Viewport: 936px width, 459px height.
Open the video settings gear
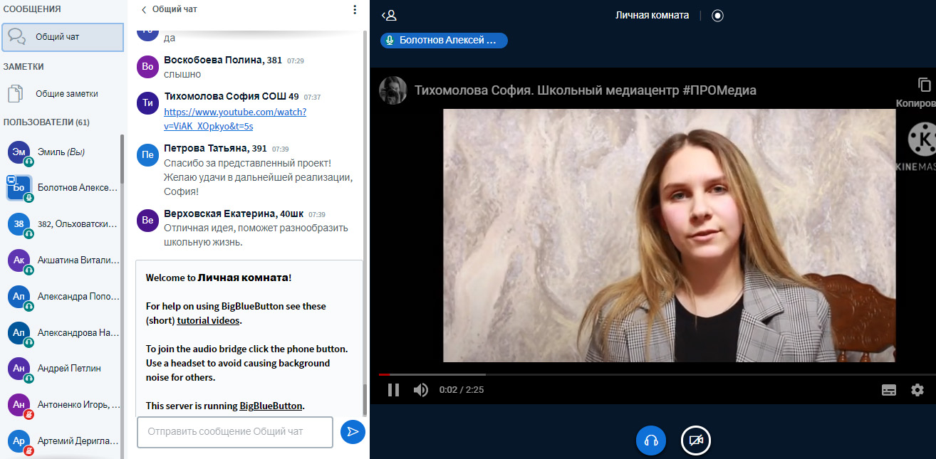pyautogui.click(x=917, y=390)
